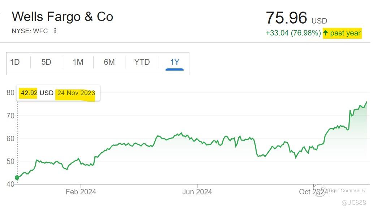The image size is (373, 211).
Task: Click the +33.04 (76.98%) change value
Action: [x=293, y=33]
